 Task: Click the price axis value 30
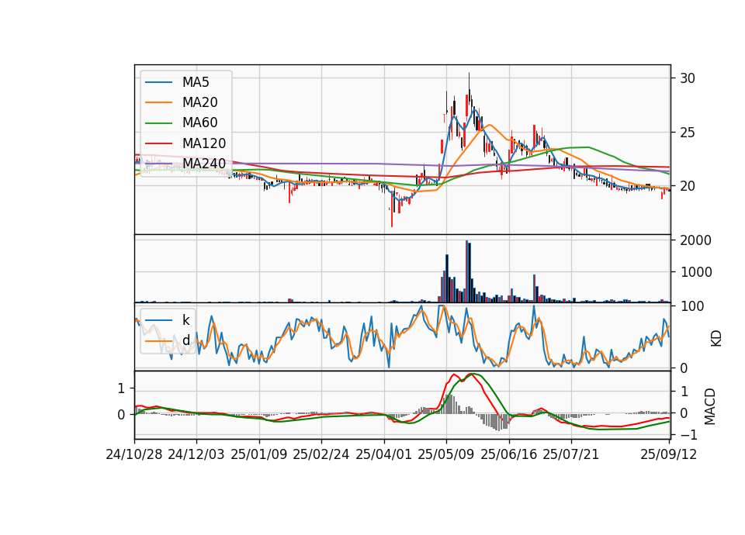click(x=688, y=78)
